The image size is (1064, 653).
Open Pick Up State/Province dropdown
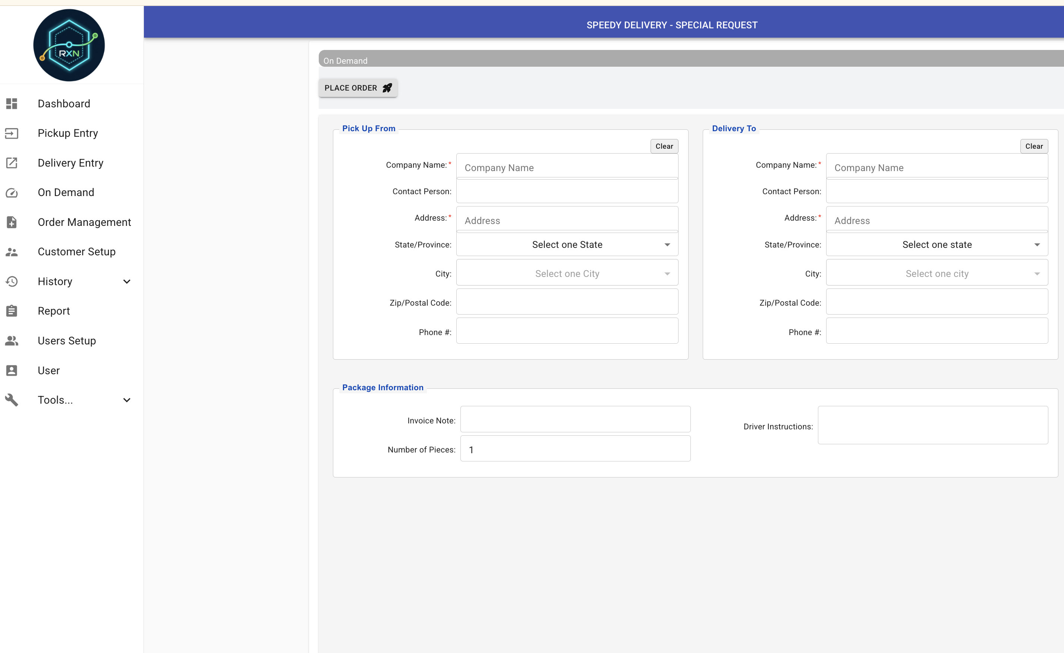tap(567, 245)
